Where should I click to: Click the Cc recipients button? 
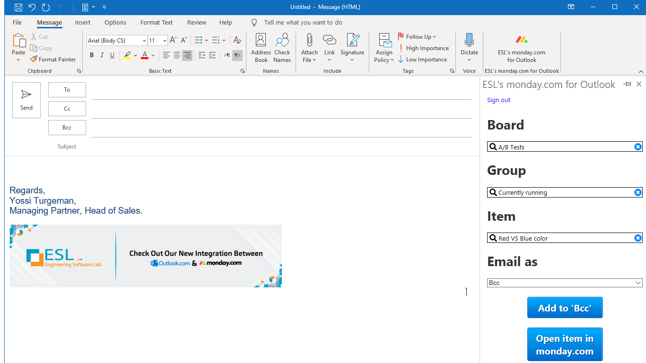[67, 109]
